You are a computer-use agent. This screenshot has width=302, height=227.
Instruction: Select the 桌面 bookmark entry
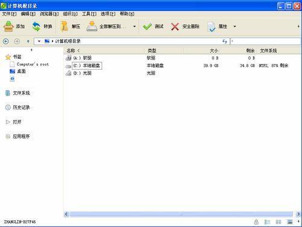pyautogui.click(x=21, y=71)
